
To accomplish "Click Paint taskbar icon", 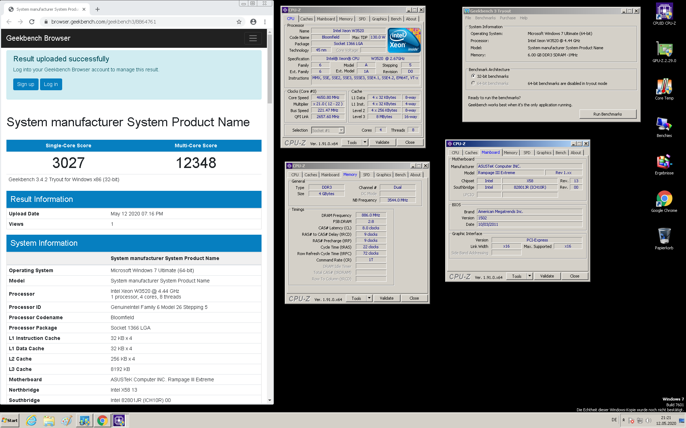I will click(66, 421).
